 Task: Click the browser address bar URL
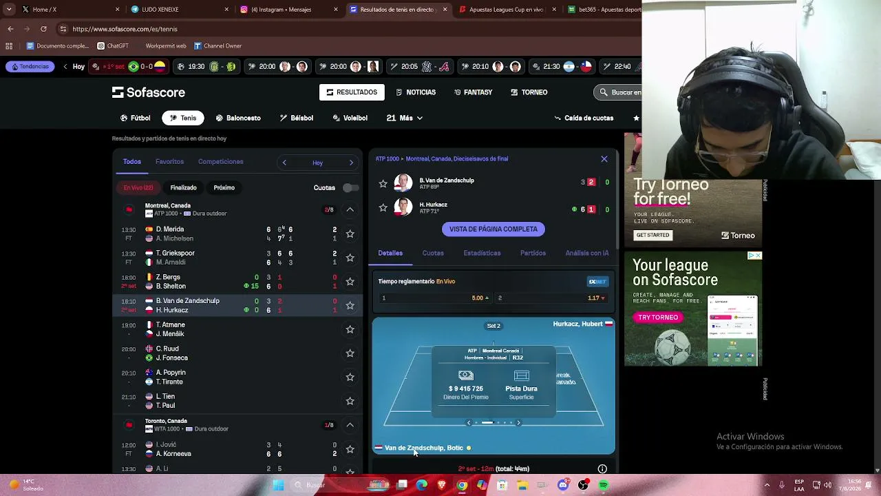coord(125,29)
